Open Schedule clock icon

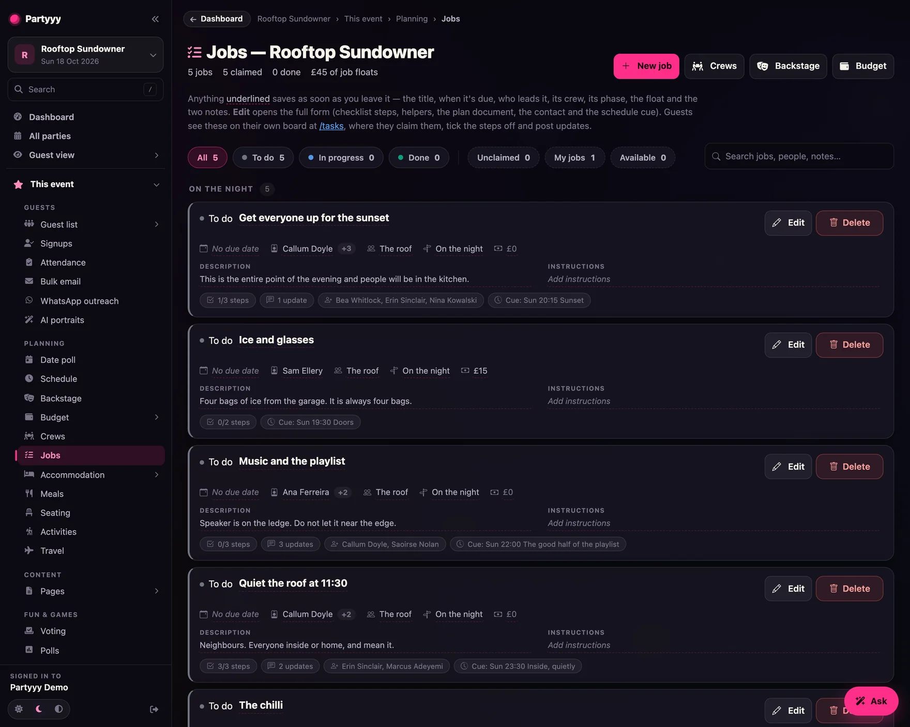29,378
